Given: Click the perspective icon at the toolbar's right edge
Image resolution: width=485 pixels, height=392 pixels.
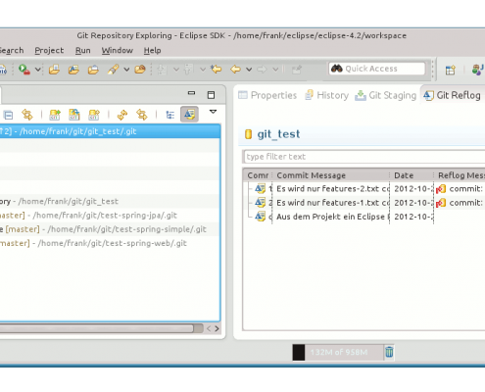Looking at the screenshot, I should point(478,70).
